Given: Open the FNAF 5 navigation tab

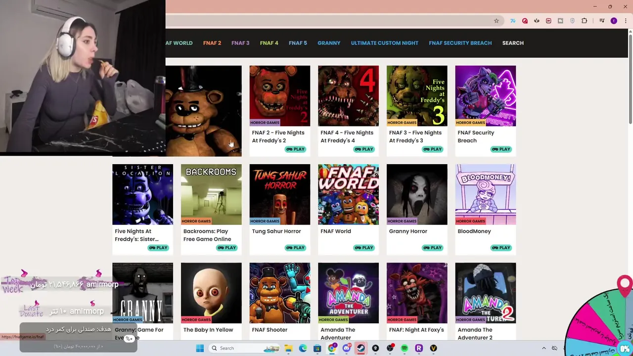Looking at the screenshot, I should [x=298, y=43].
